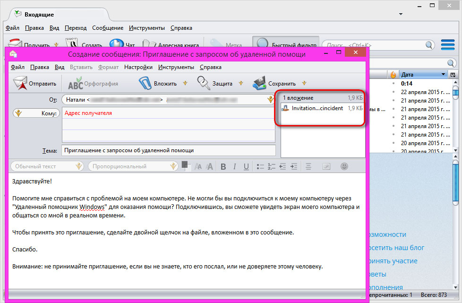
Task: Open the tab list arrow in the main window
Action: point(401,14)
